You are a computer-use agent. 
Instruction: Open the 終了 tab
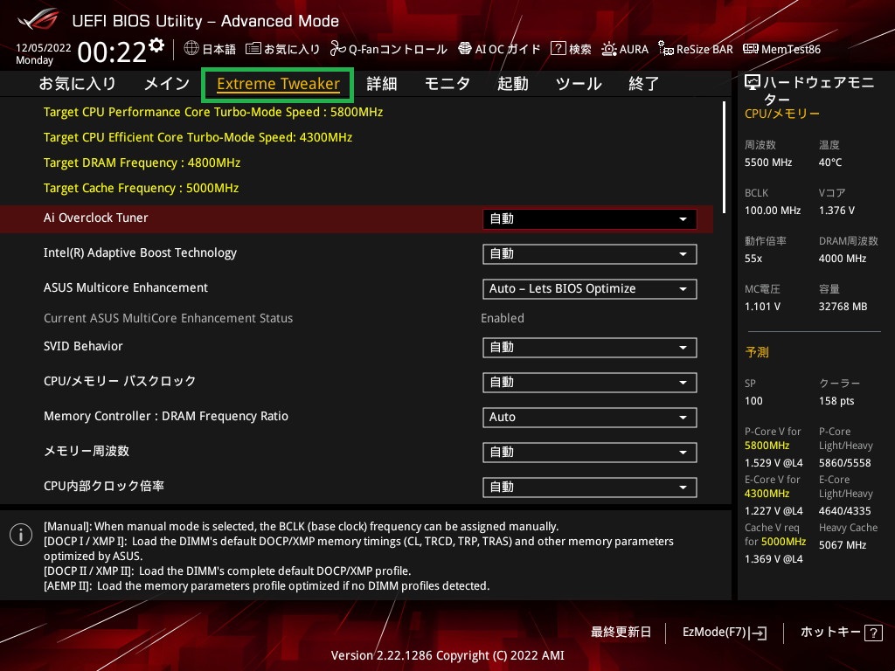click(644, 84)
